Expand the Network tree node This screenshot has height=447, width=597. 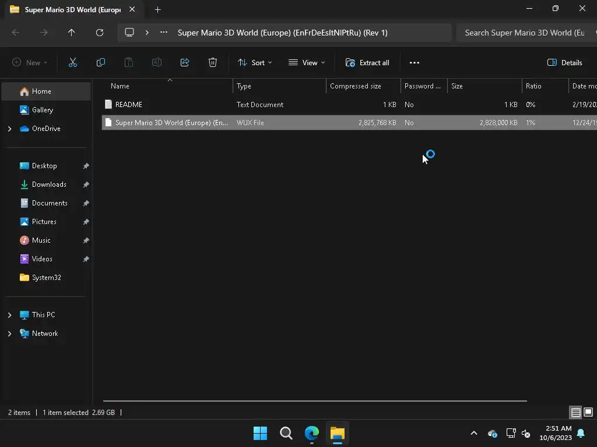coord(9,334)
